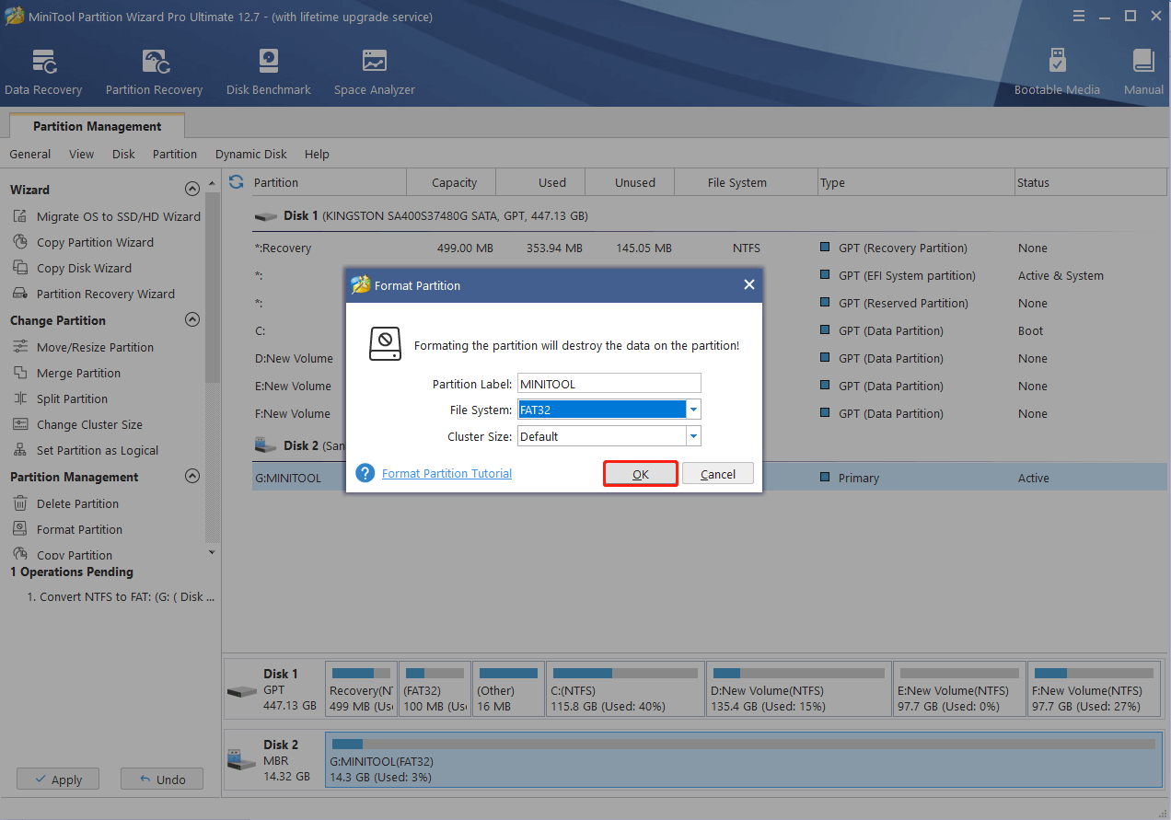Open Space Analyzer tool
The height and width of the screenshot is (820, 1171).
point(374,73)
